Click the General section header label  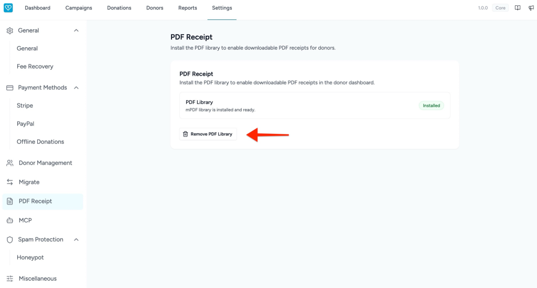(x=28, y=30)
